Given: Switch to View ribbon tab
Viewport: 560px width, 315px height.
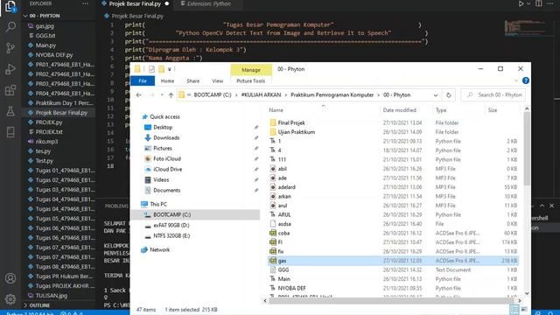Looking at the screenshot, I should pyautogui.click(x=218, y=81).
